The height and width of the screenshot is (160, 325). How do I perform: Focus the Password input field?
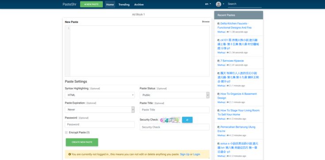pyautogui.click(x=99, y=124)
